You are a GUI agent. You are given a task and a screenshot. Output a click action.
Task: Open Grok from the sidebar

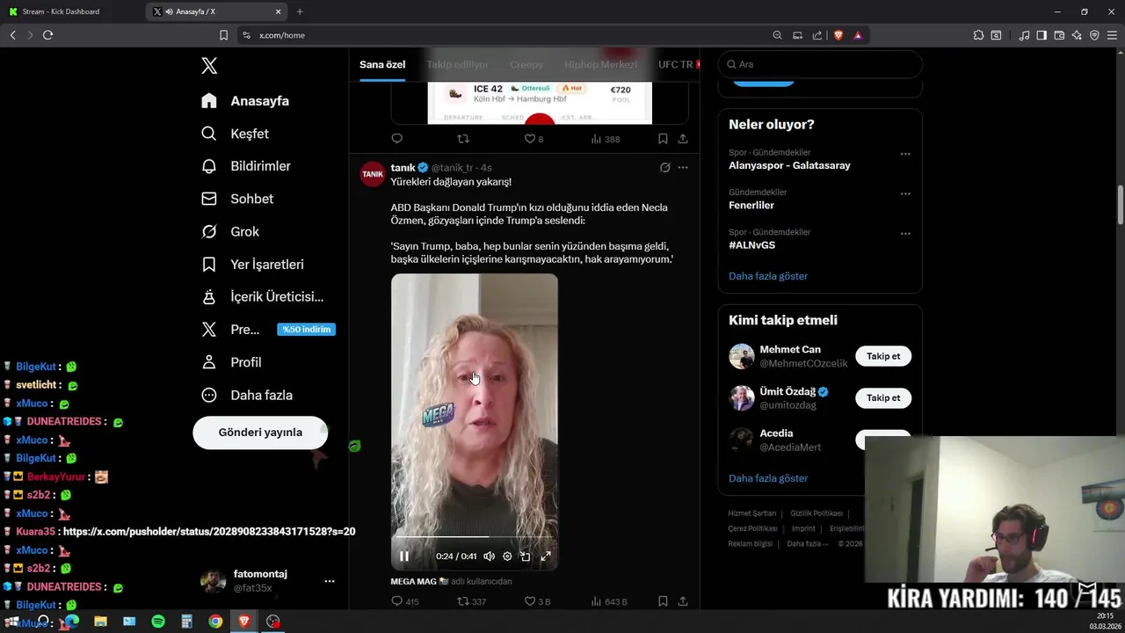[230, 231]
